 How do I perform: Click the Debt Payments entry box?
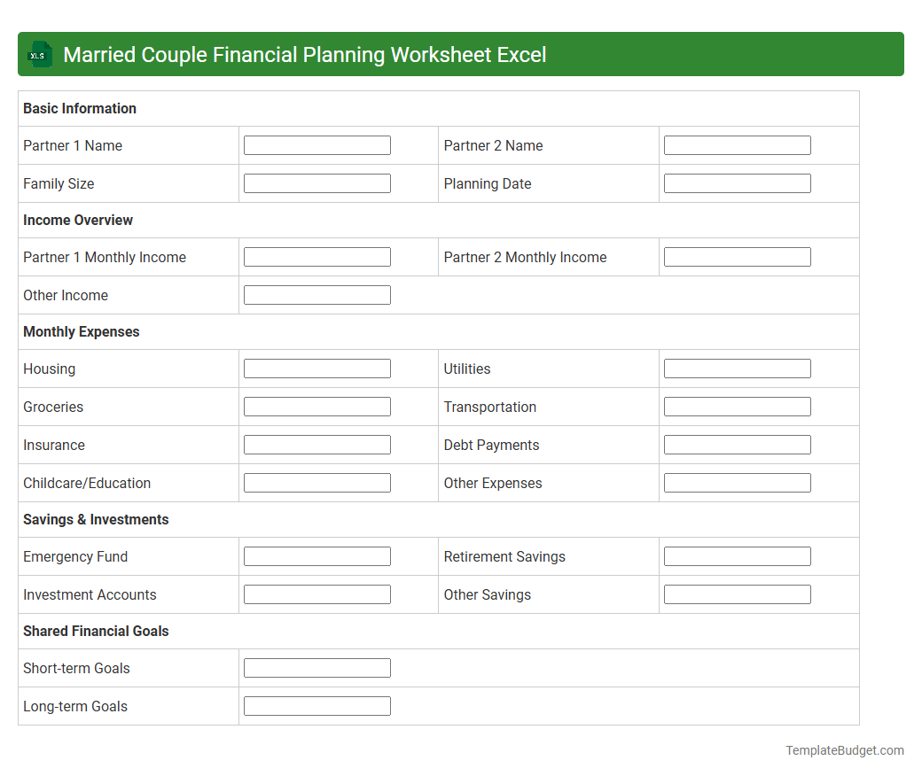click(737, 444)
